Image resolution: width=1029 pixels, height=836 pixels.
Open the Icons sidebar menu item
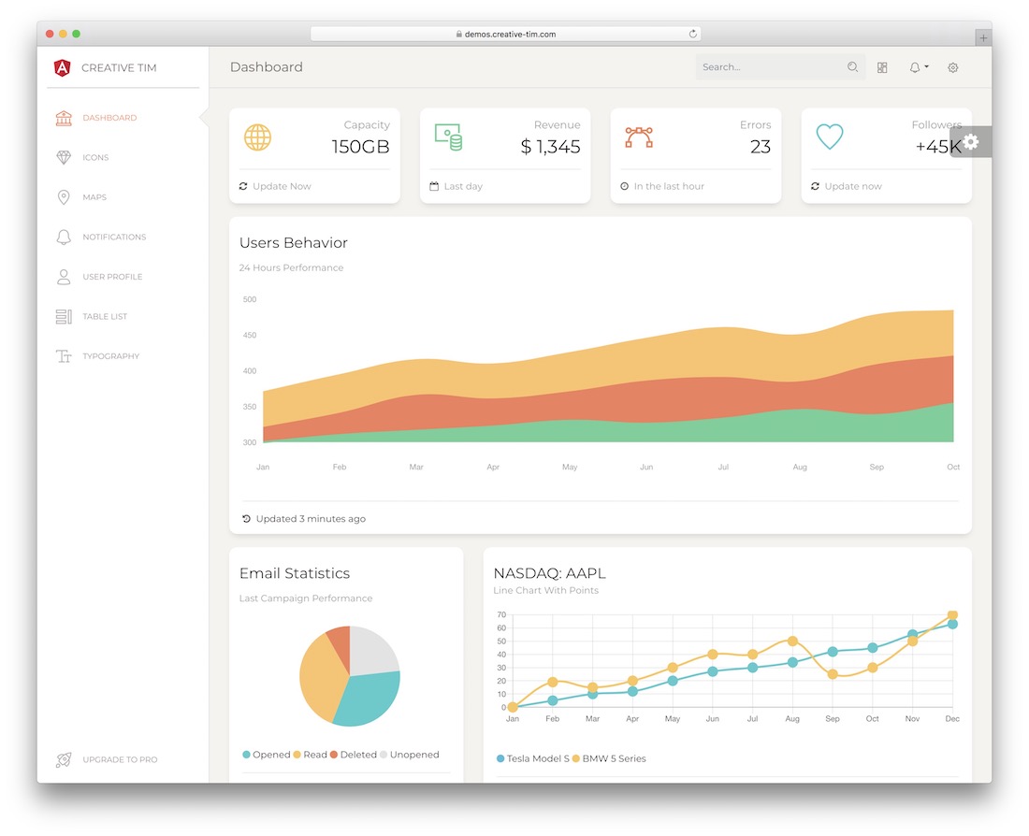pyautogui.click(x=95, y=158)
